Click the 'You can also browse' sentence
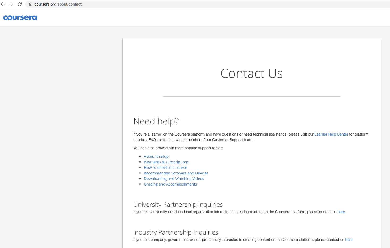390x248 pixels. pos(178,148)
